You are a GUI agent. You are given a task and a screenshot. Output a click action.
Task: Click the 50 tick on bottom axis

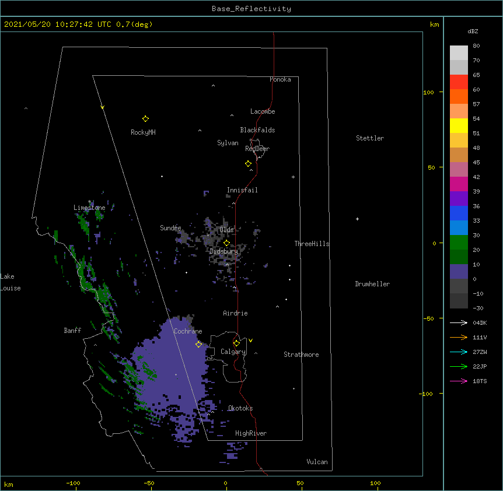tap(300, 483)
